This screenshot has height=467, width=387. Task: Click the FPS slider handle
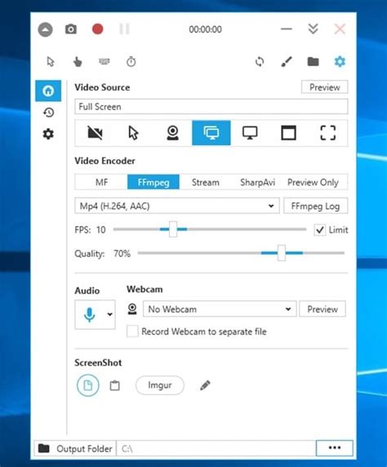173,229
